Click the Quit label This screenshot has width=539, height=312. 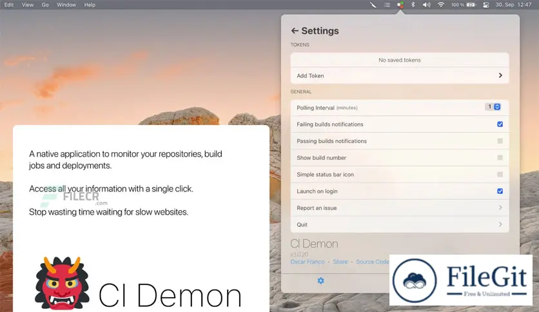(302, 225)
